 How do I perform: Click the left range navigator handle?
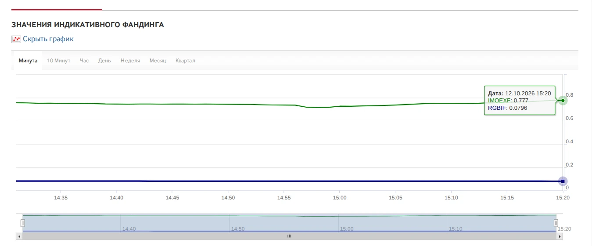coord(22,223)
